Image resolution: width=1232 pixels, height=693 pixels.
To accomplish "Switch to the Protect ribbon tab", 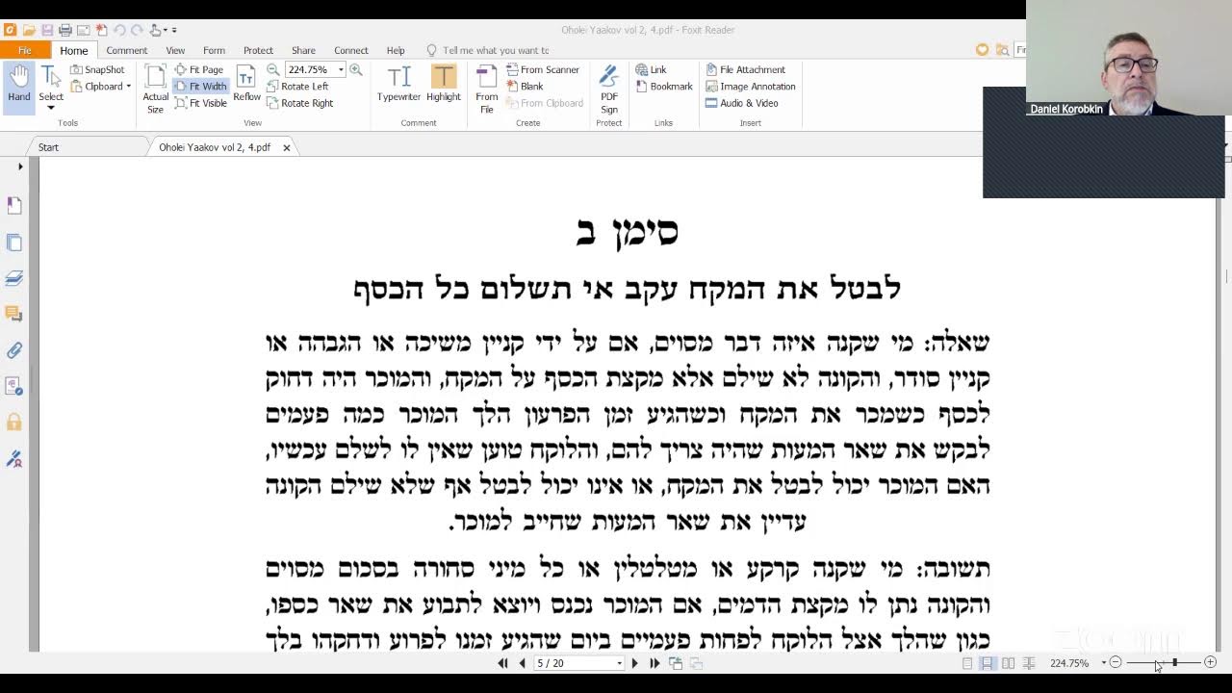I will (258, 50).
